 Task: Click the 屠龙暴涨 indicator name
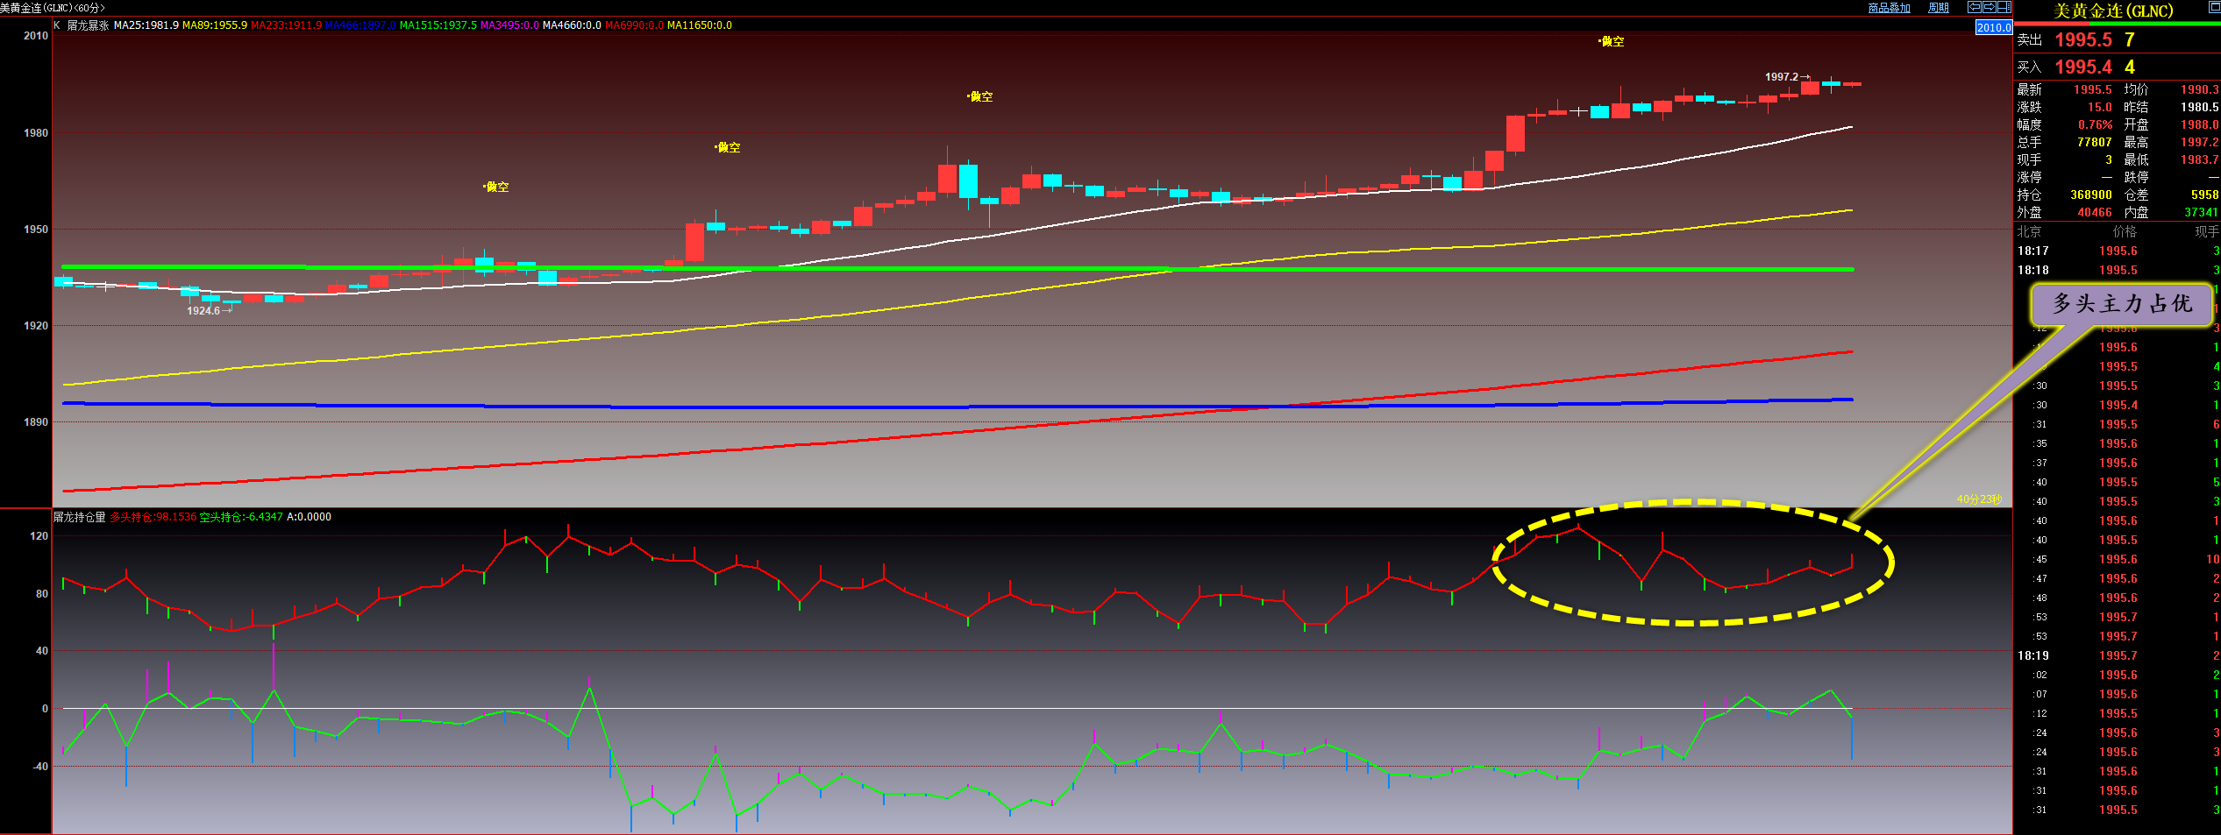(x=88, y=25)
